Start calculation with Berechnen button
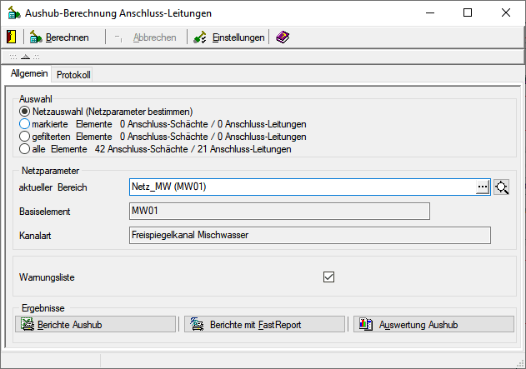 click(x=58, y=37)
